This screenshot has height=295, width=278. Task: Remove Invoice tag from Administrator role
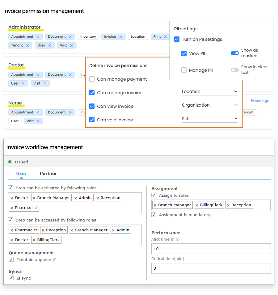tap(121, 37)
